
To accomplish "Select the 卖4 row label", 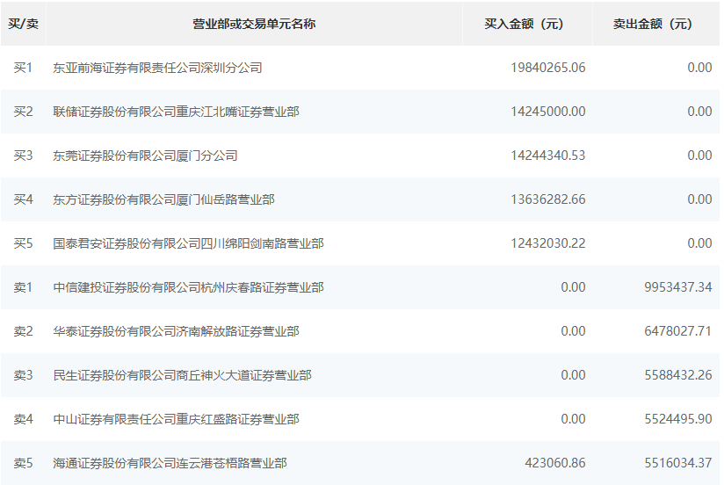I will click(23, 419).
